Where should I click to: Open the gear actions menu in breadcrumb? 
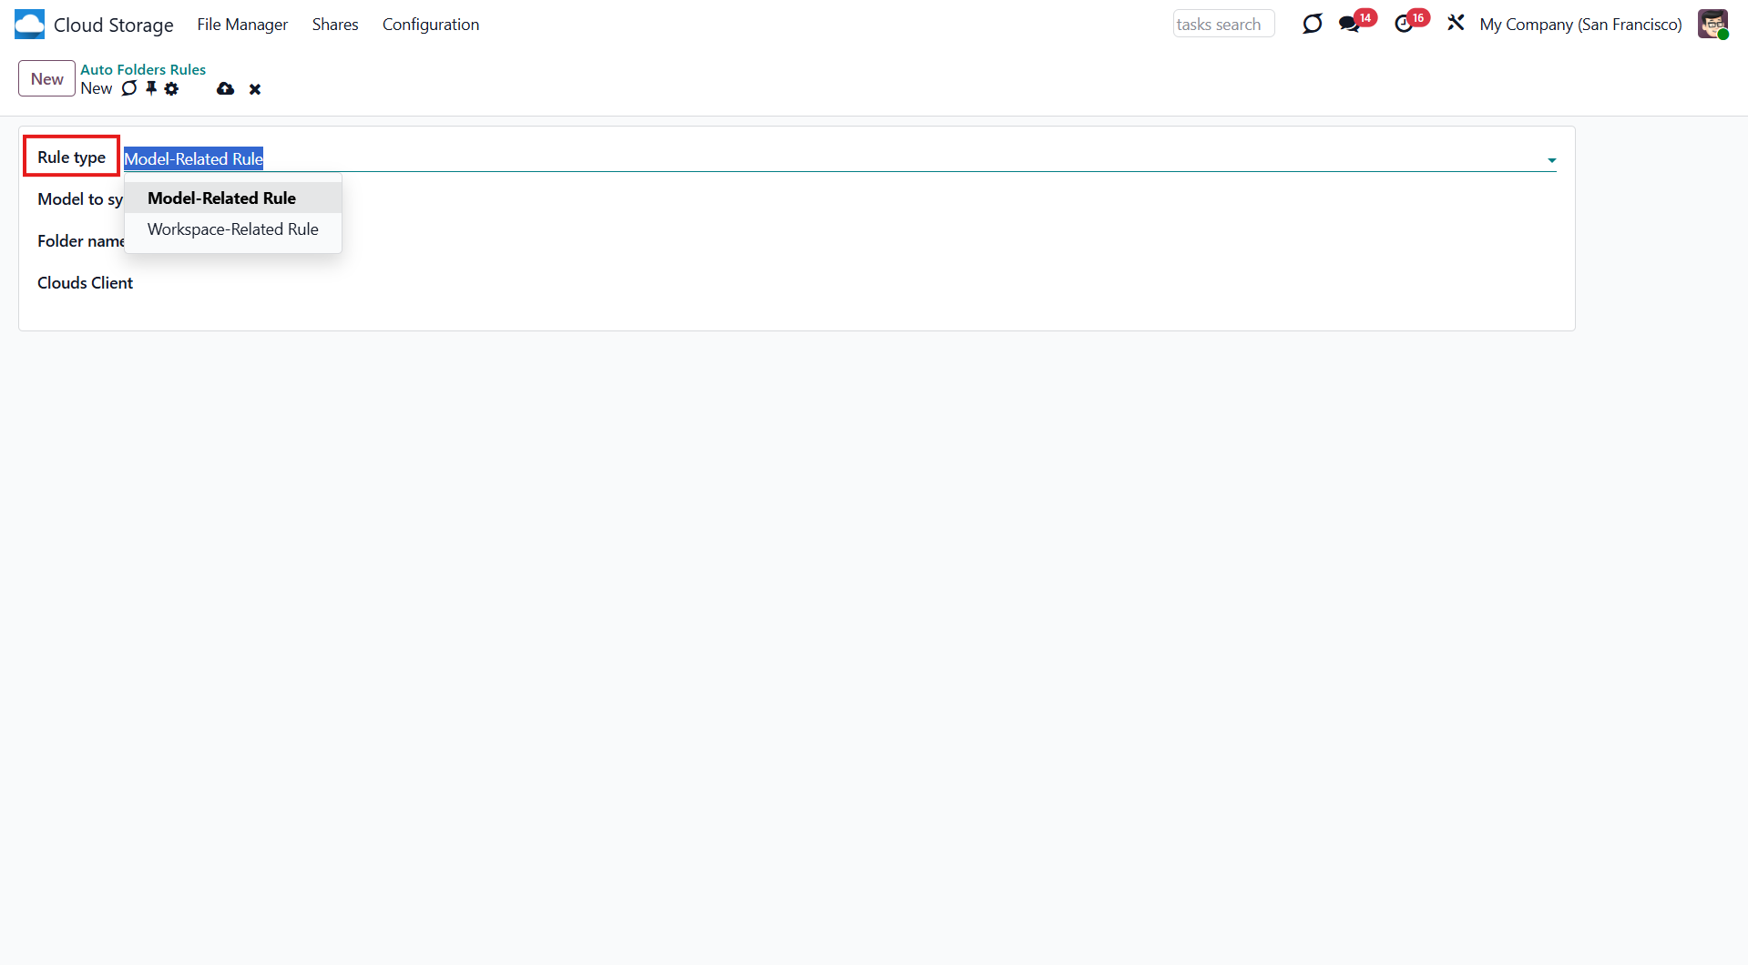(x=171, y=88)
